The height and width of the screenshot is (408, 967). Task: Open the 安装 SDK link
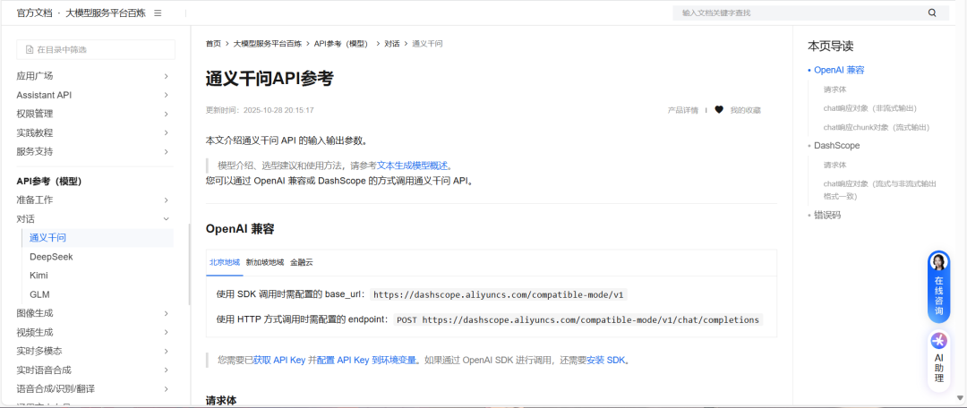[x=605, y=360]
